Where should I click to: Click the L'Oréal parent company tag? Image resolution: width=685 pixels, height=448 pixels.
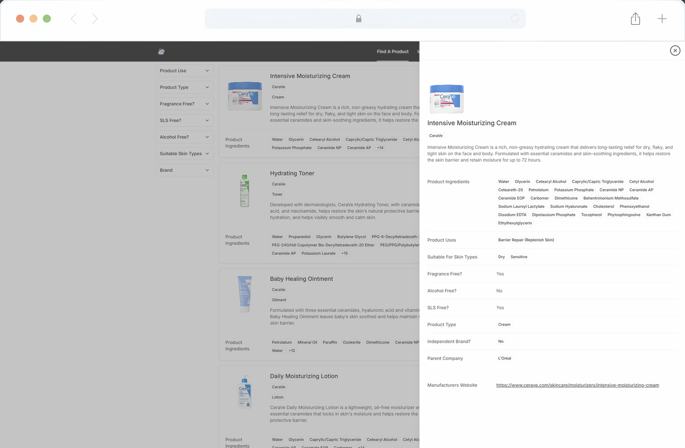(x=505, y=359)
